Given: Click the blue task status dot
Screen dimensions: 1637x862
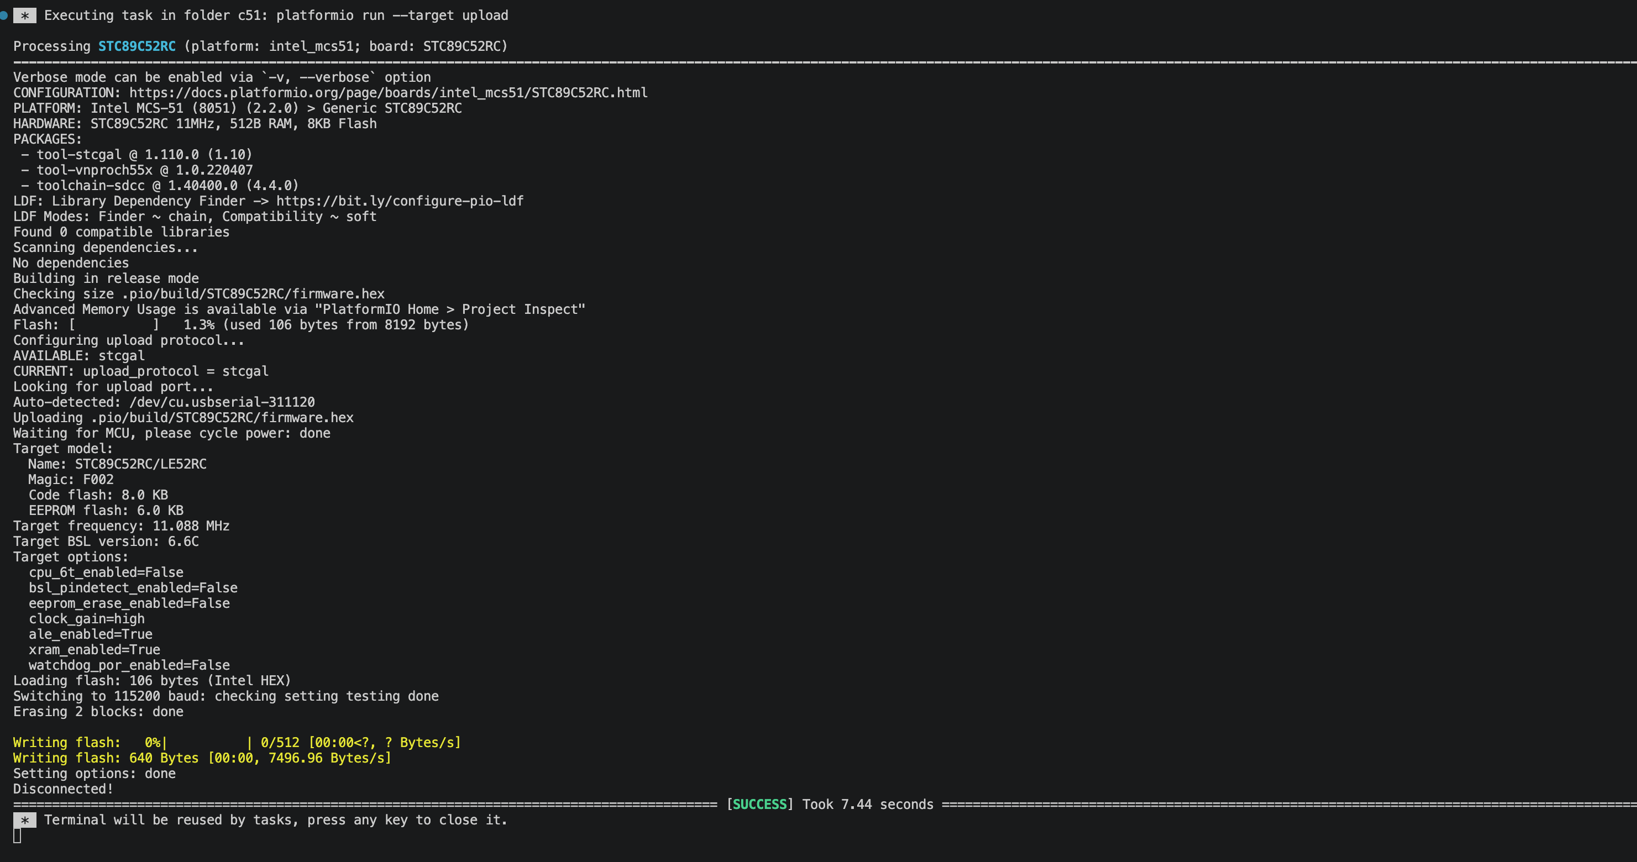Looking at the screenshot, I should (x=4, y=15).
